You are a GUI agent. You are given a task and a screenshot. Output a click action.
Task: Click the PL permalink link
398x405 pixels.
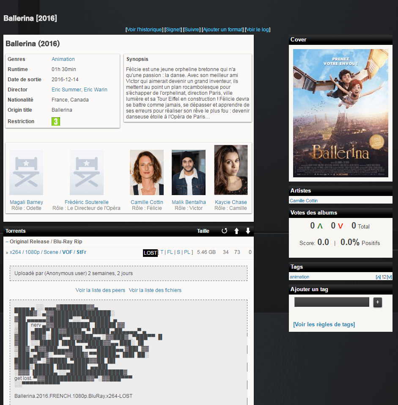(187, 252)
